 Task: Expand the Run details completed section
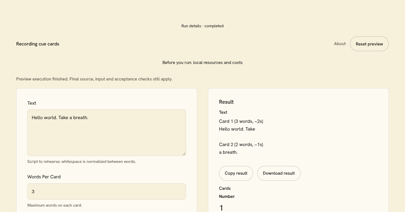click(x=202, y=26)
